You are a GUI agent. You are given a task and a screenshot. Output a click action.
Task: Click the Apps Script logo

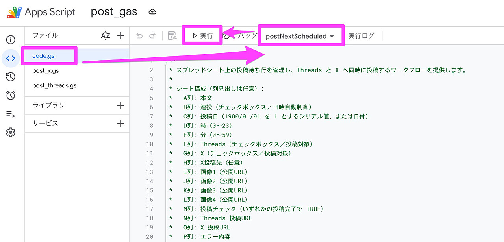point(14,12)
